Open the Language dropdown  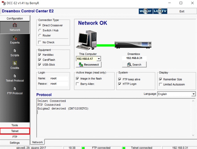click(193, 94)
